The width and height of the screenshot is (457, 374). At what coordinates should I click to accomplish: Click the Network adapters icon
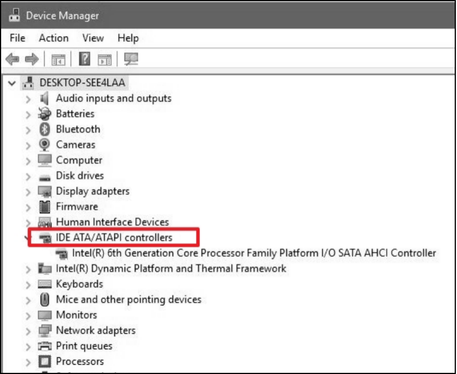(x=45, y=330)
